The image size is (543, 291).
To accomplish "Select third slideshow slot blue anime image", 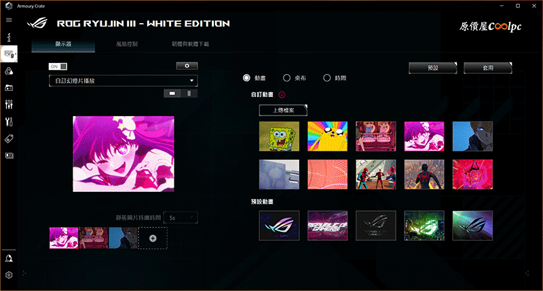I will tap(124, 237).
